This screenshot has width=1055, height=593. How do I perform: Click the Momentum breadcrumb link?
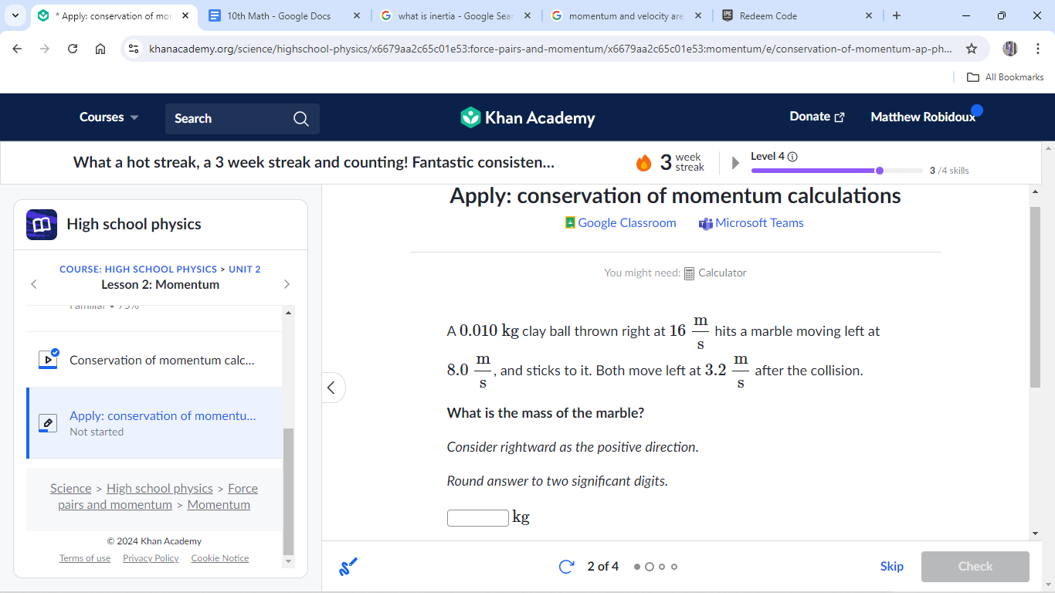click(219, 505)
